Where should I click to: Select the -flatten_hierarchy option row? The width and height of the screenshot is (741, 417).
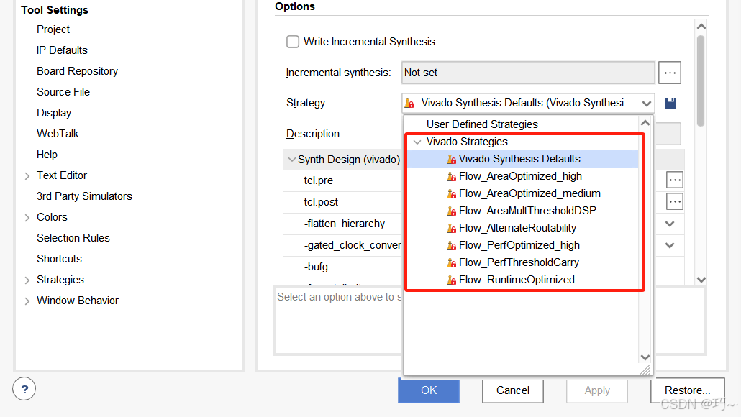(x=342, y=224)
